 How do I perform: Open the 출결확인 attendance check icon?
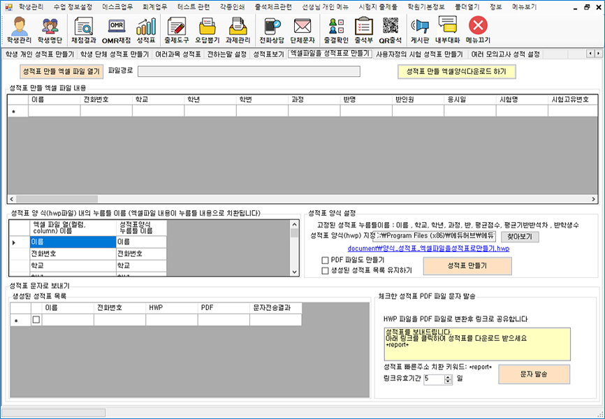coord(336,30)
